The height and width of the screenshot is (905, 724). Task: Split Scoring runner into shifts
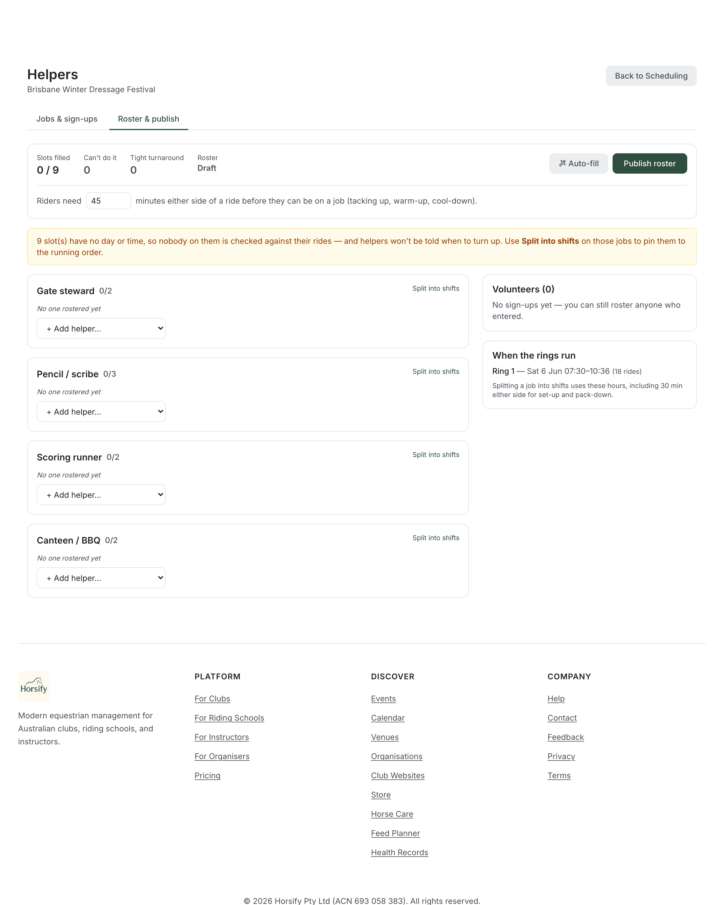[436, 454]
